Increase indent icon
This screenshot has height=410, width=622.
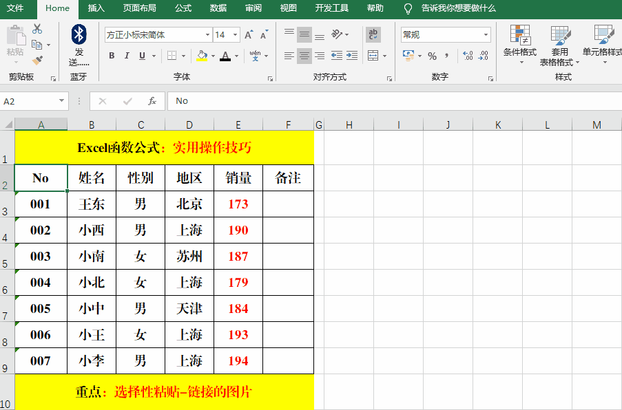[x=352, y=56]
